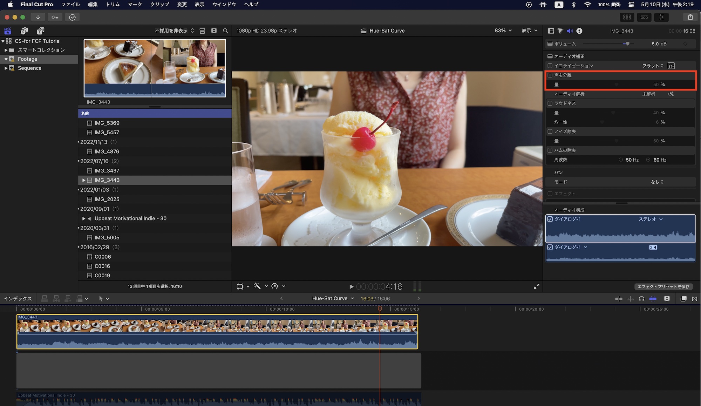Open the クリップ menu
Image resolution: width=701 pixels, height=406 pixels.
pyautogui.click(x=159, y=5)
